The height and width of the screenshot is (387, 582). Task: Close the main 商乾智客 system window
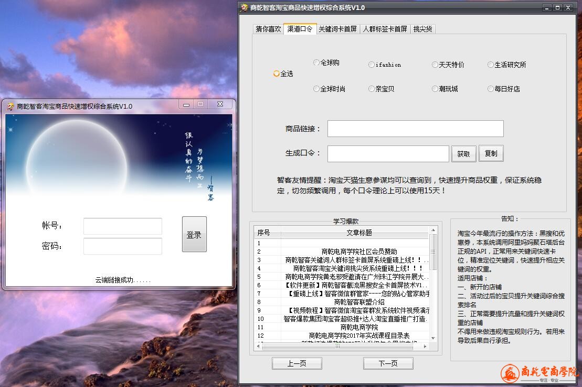pyautogui.click(x=568, y=8)
